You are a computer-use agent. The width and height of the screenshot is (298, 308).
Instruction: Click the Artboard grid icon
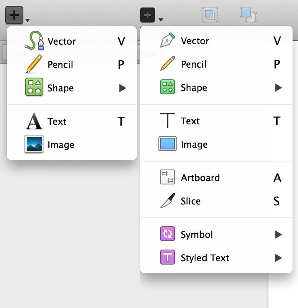coord(168,177)
